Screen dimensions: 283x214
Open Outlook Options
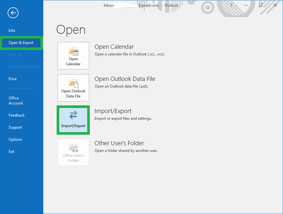coord(15,139)
